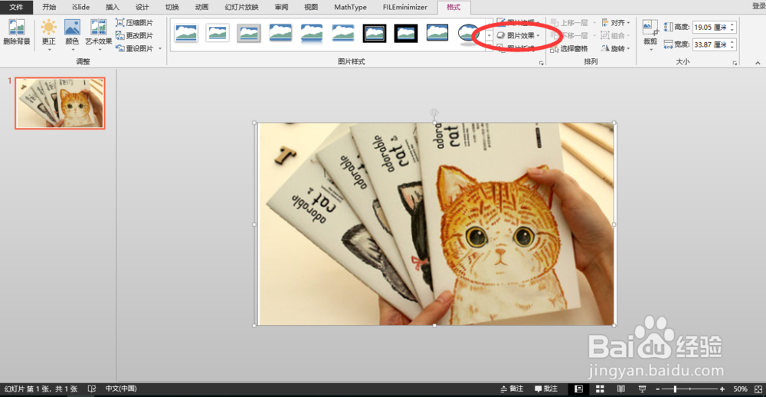Click the cat picture on the slide
Screen dimensions: 766x397
tap(435, 224)
